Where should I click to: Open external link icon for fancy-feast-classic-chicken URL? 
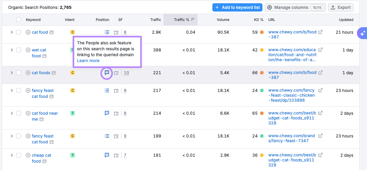pos(320,90)
